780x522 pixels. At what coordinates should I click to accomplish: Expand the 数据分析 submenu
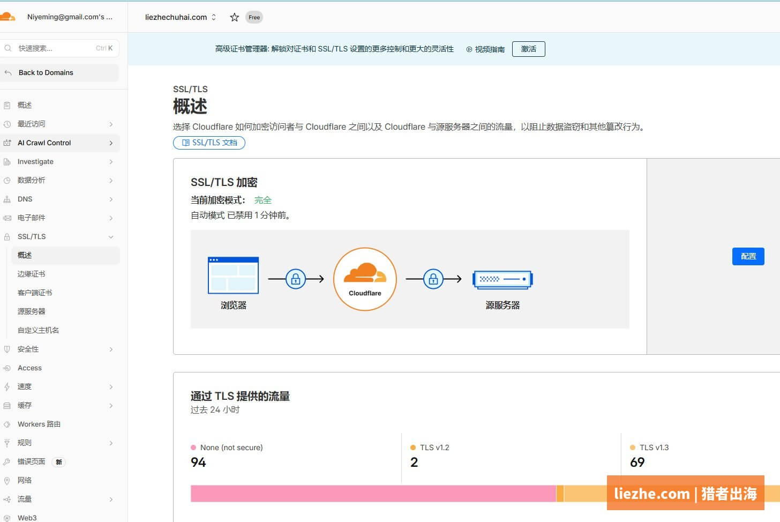pos(111,180)
